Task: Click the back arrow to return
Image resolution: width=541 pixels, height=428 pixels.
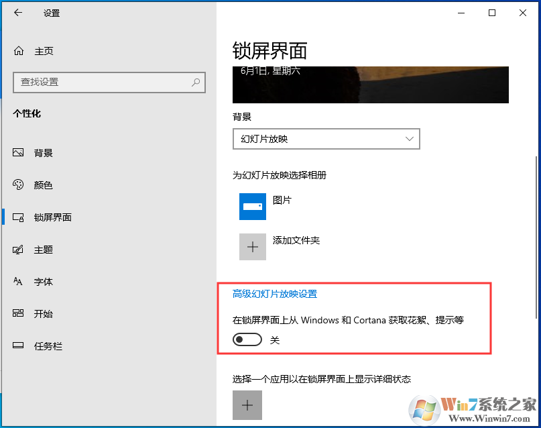Action: pyautogui.click(x=18, y=12)
